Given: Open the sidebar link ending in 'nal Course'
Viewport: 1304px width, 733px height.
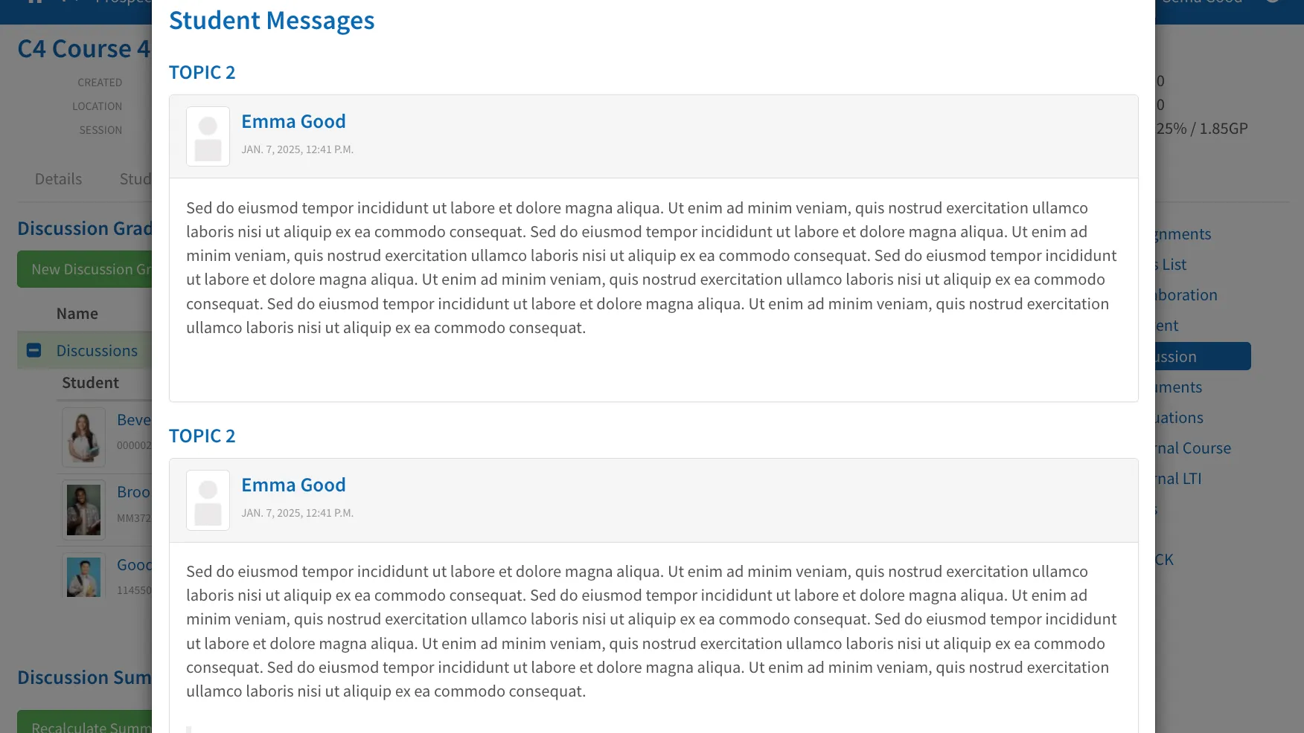Looking at the screenshot, I should pyautogui.click(x=1193, y=448).
